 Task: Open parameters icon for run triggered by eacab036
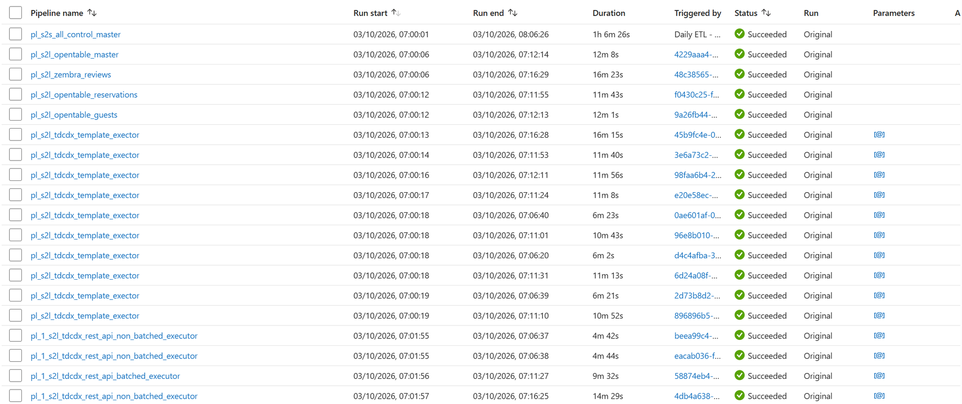[879, 356]
